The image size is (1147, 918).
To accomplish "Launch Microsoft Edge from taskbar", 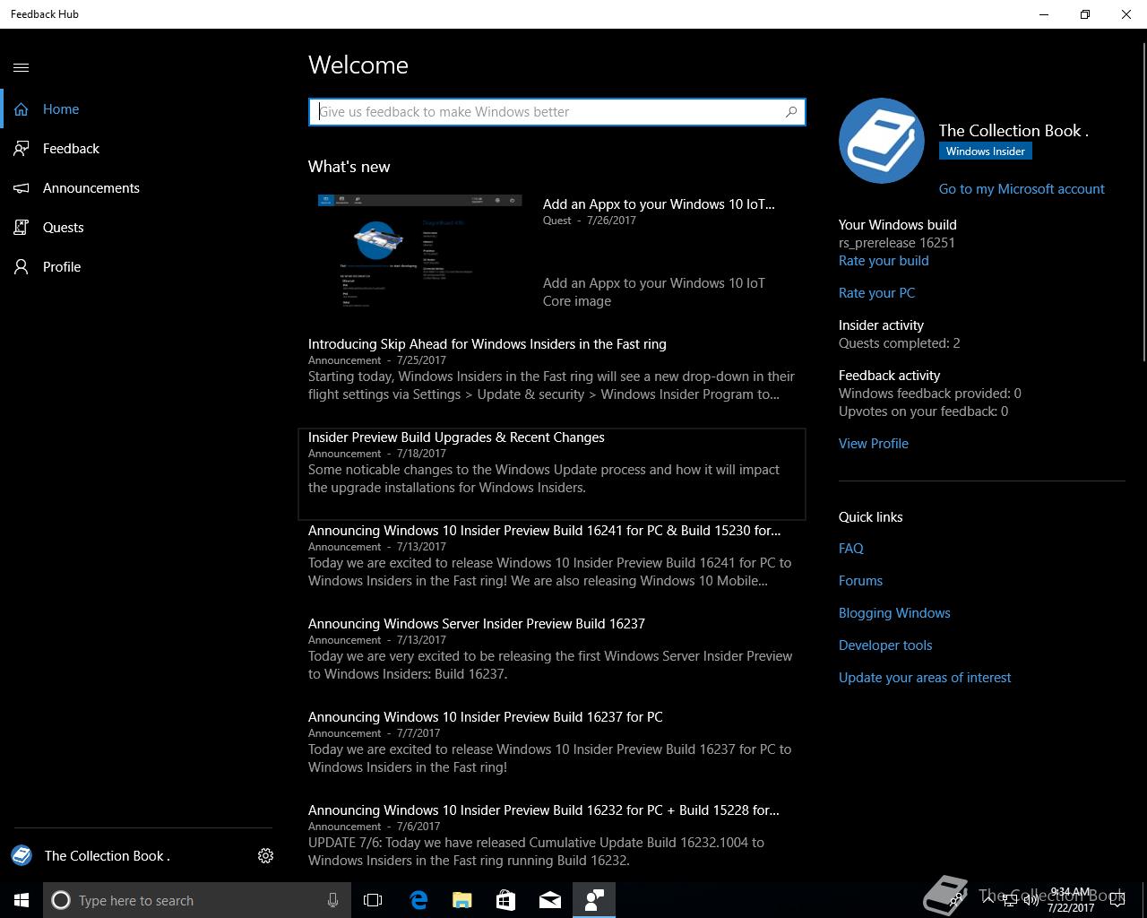I will (418, 900).
